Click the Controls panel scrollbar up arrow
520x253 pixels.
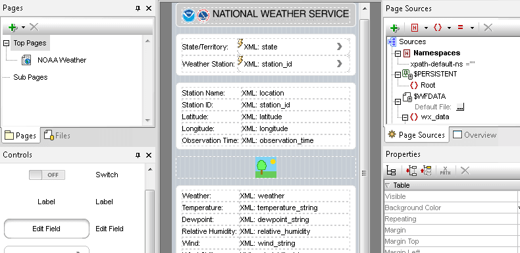click(150, 169)
